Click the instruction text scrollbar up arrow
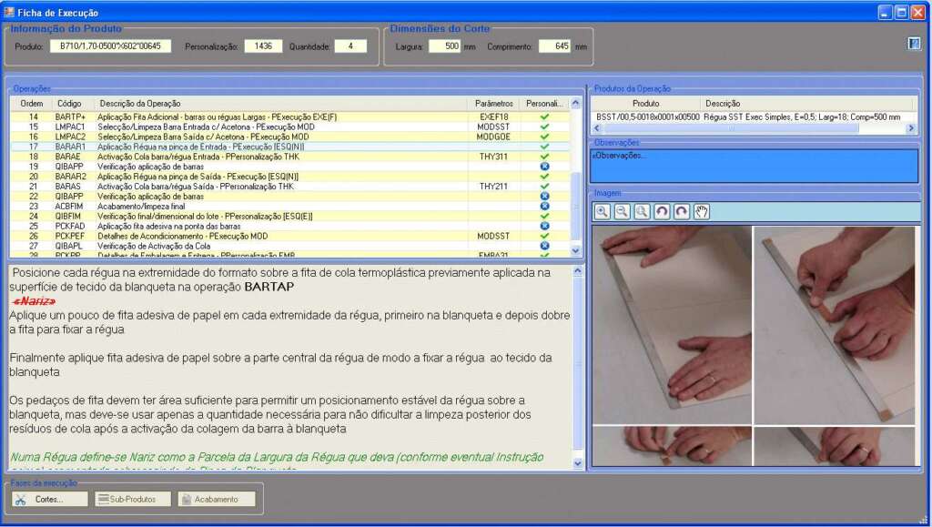Image resolution: width=932 pixels, height=527 pixels. tap(577, 271)
